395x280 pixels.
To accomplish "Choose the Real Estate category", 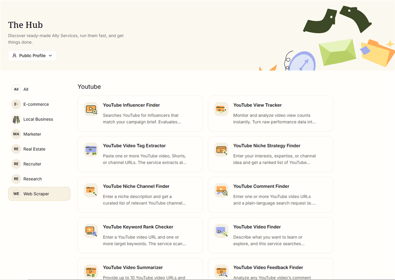I will pos(34,149).
